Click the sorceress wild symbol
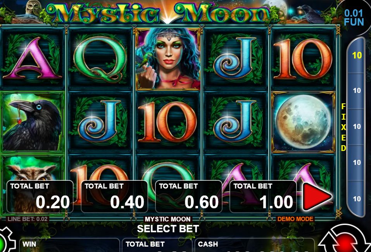 168,59
